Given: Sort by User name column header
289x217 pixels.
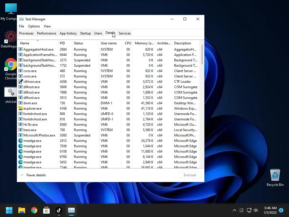Looking at the screenshot, I should (110, 43).
